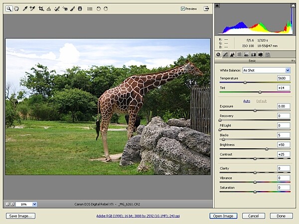Screen dimensions: 299x224
Task: Click the Clarity slider handle
Action: 255,173
